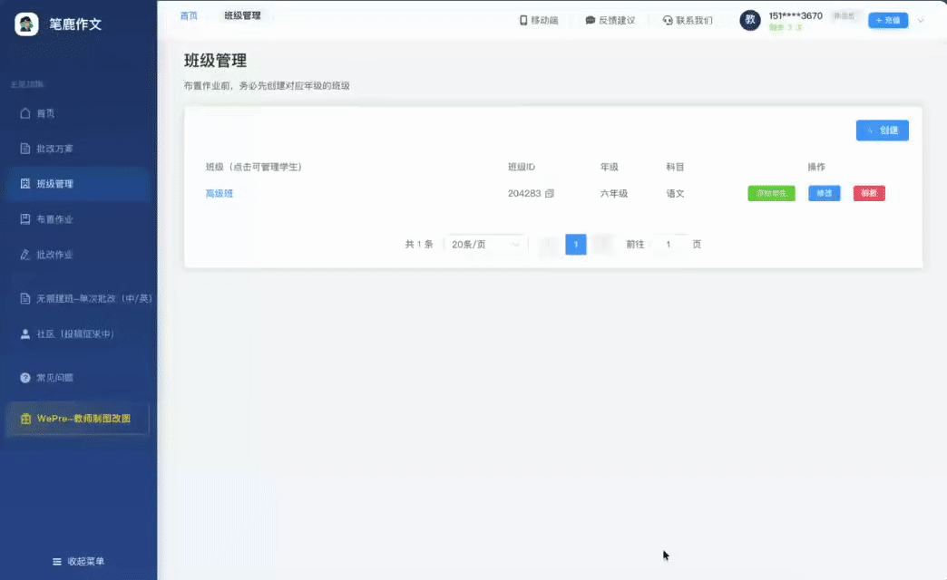Screen dimensions: 947x580
Task: Open 批改方案 in the sidebar
Action: tap(54, 149)
